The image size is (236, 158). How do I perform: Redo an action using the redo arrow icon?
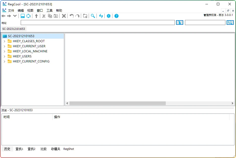pyautogui.click(x=77, y=16)
